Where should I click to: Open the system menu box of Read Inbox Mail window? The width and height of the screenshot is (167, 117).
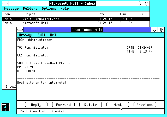tap(20, 30)
